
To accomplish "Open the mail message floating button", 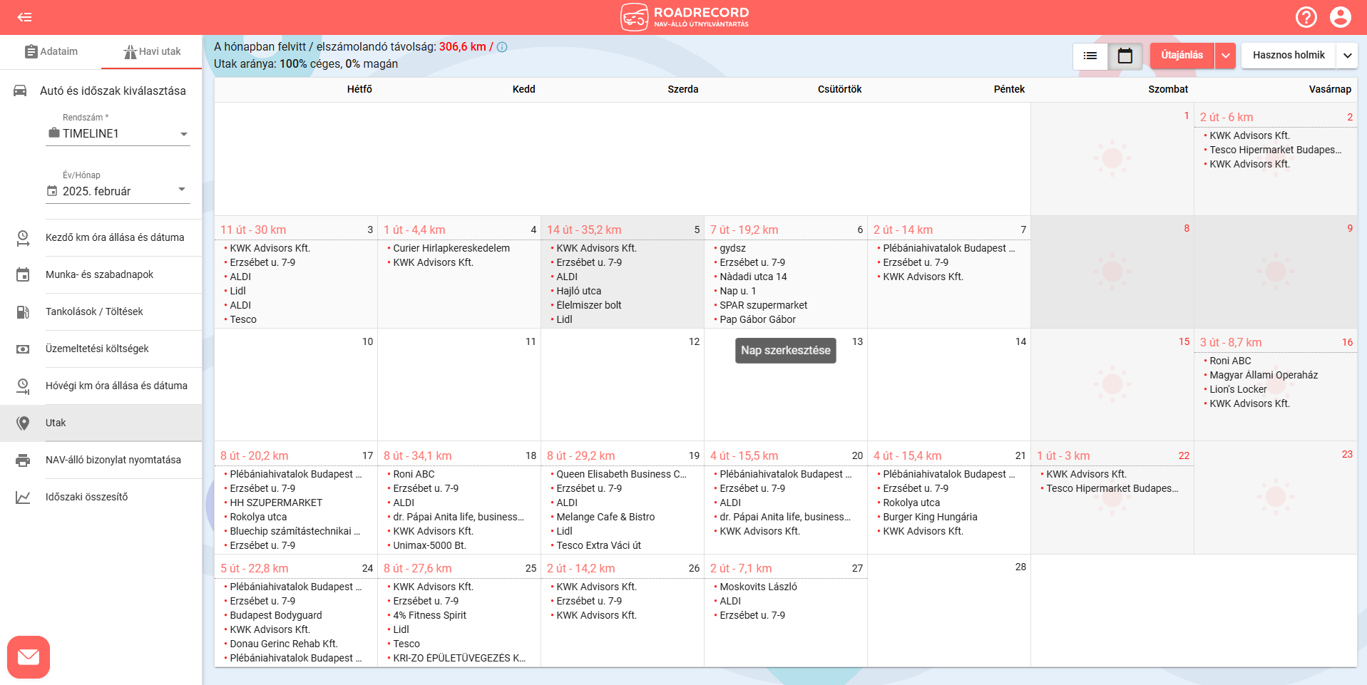I will (x=29, y=656).
